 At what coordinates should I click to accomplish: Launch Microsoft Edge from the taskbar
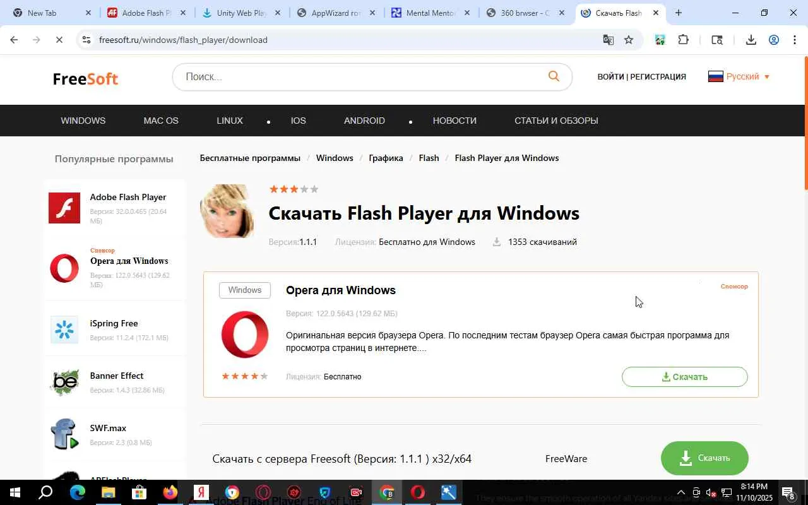[77, 492]
